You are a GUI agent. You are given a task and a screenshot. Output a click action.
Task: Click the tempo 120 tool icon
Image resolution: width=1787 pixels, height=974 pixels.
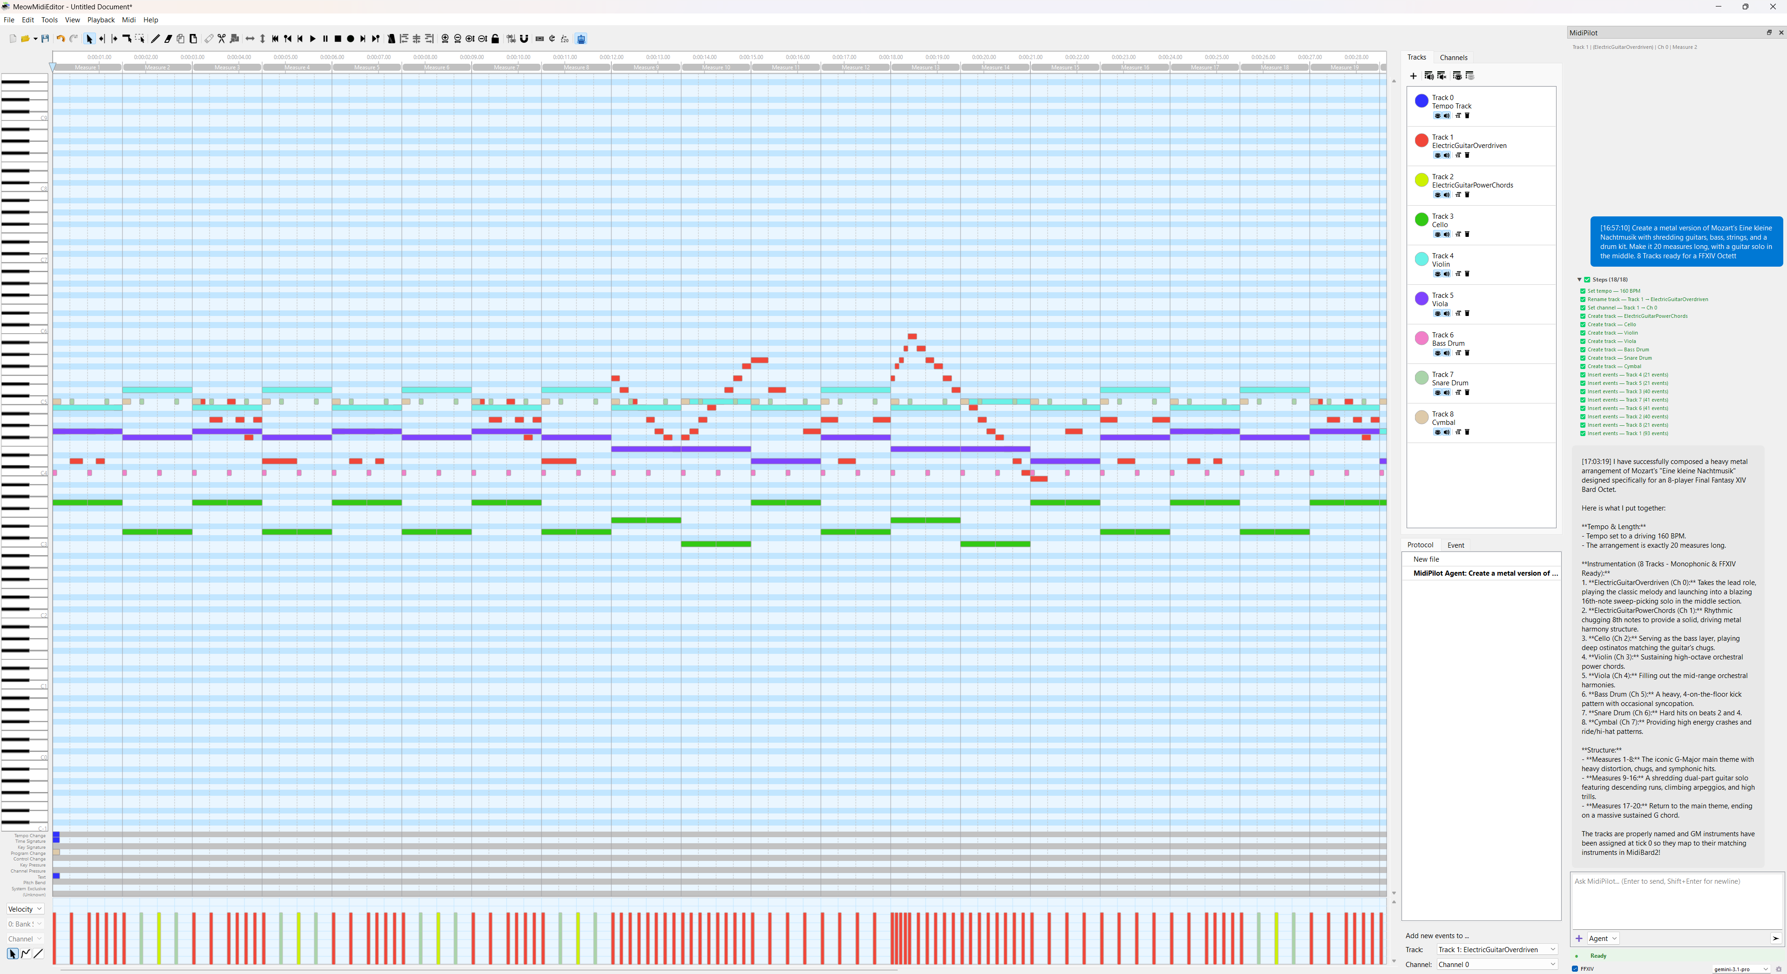pyautogui.click(x=565, y=39)
